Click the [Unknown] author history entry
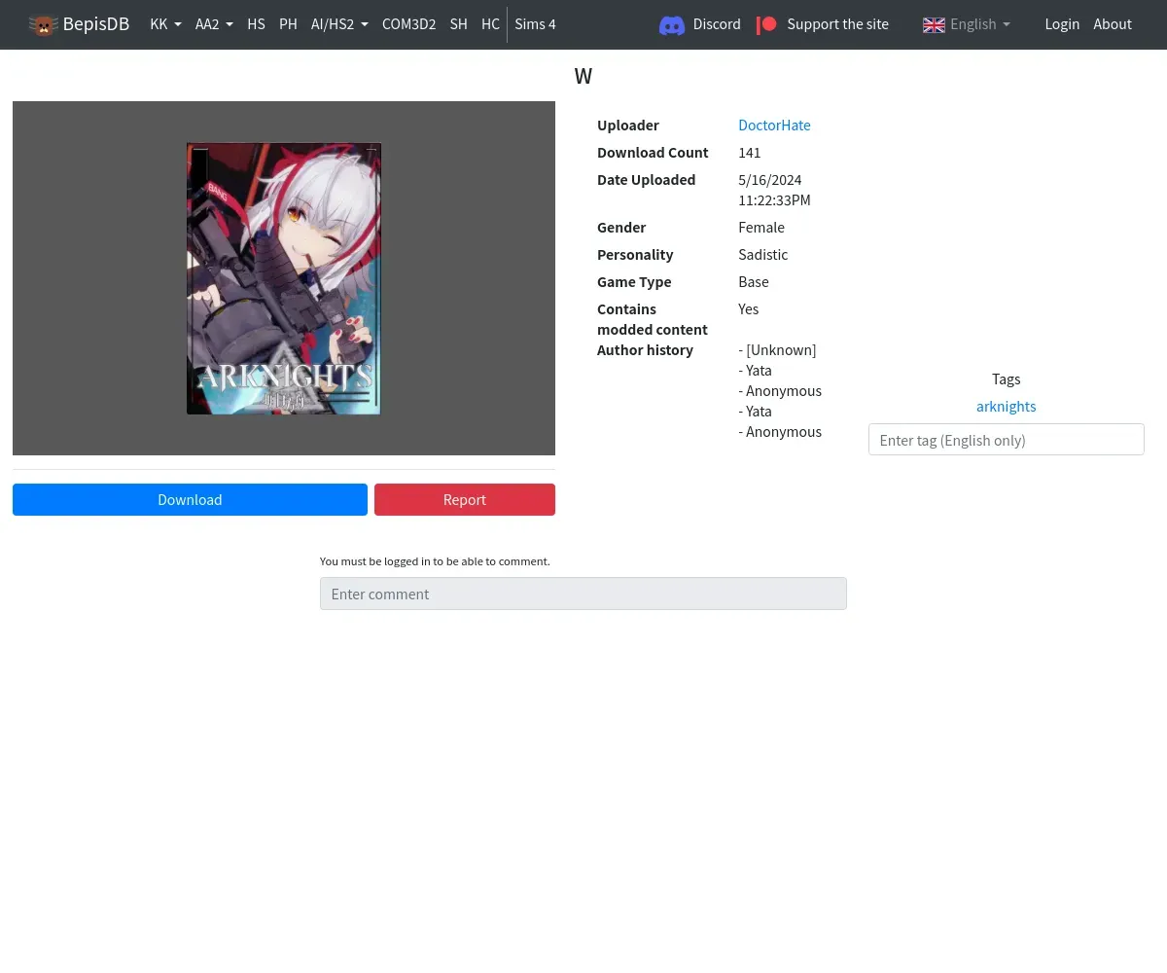 coord(778,350)
